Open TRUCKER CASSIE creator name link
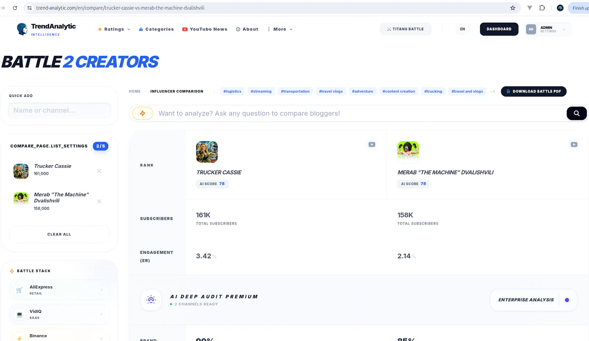The image size is (589, 341). pos(219,172)
